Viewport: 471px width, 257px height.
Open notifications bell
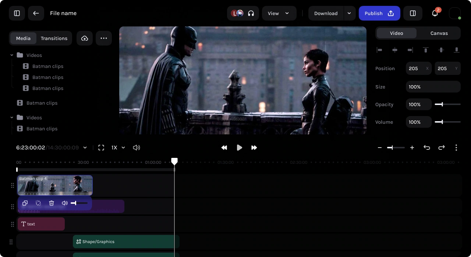coord(435,13)
